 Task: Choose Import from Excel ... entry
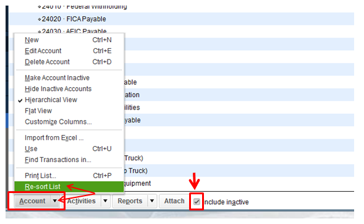tap(69, 138)
